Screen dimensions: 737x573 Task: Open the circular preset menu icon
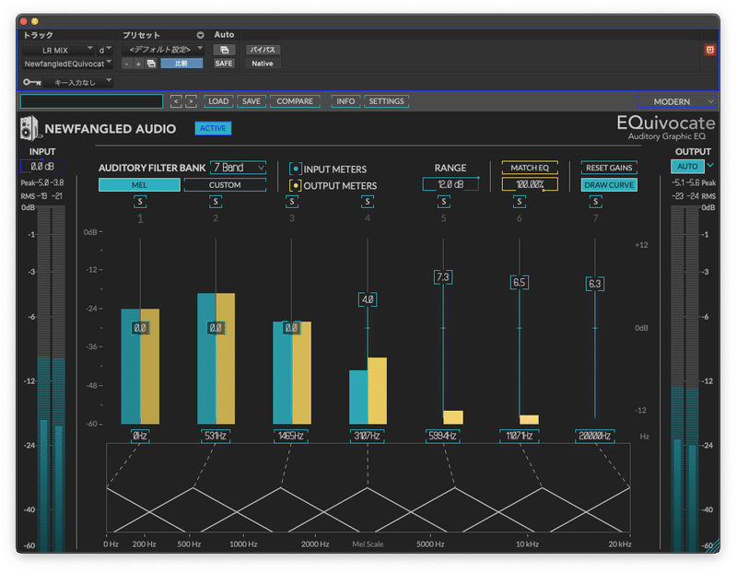[x=200, y=35]
